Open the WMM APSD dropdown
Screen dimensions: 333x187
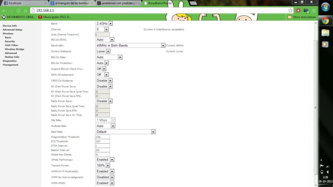(x=105, y=183)
